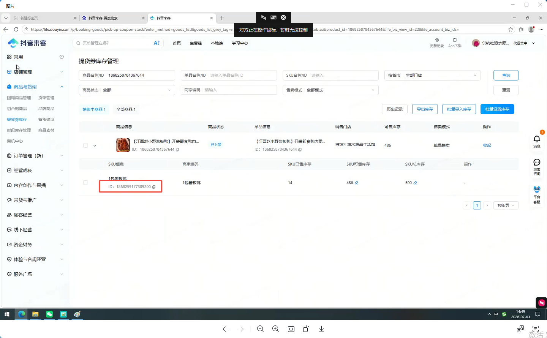Image resolution: width=547 pixels, height=338 pixels.
Task: Open the 按省市 全部门店 dropdown
Action: tap(432, 75)
